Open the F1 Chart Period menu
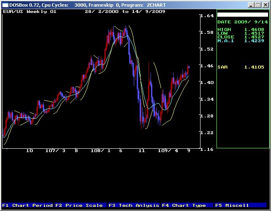The width and height of the screenshot is (271, 211). click(28, 205)
